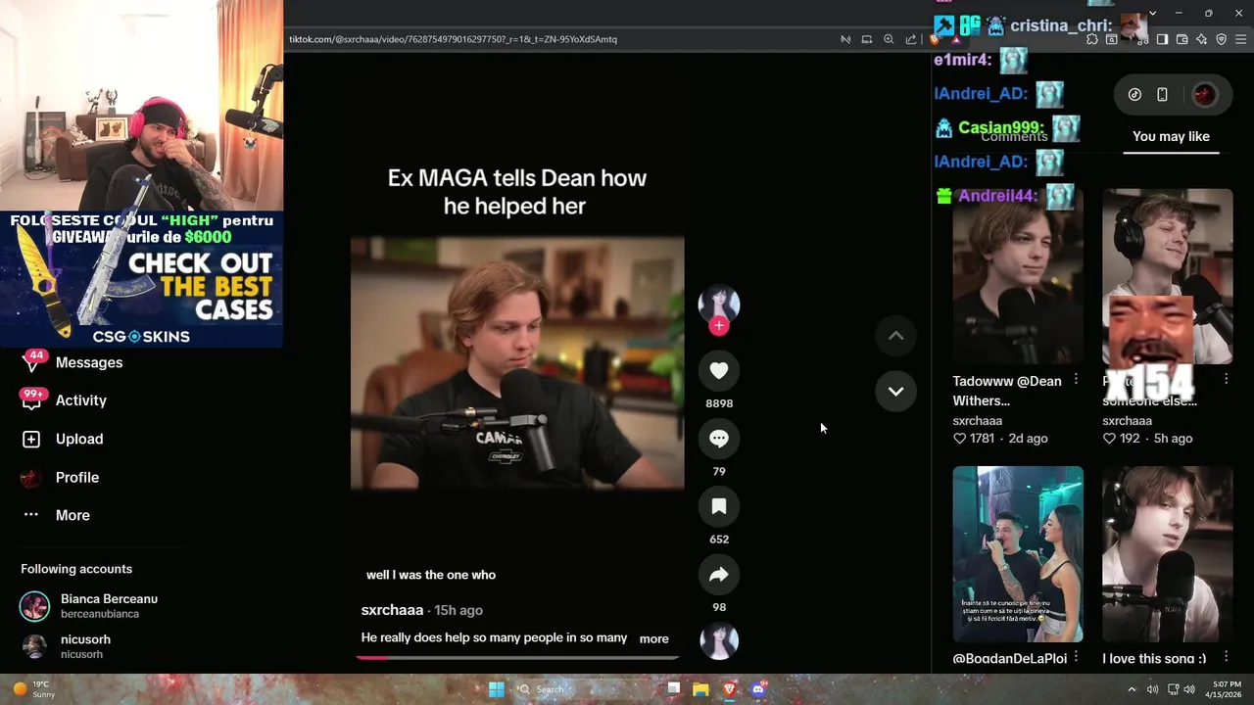This screenshot has width=1254, height=705.
Task: Open the screen cast icon in address bar
Action: click(867, 39)
